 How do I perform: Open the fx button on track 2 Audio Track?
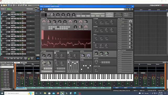[x=20, y=19]
